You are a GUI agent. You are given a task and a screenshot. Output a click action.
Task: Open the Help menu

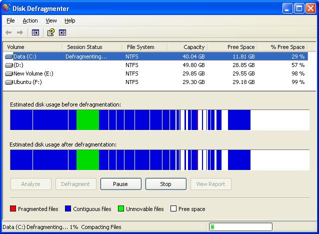[70, 21]
